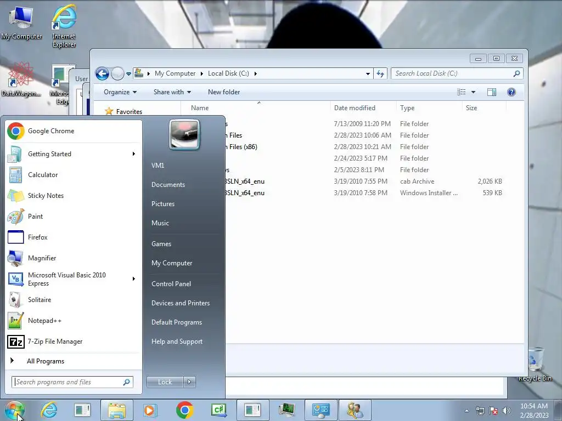
Task: Click Search Local Disk (C:) field
Action: coord(457,73)
